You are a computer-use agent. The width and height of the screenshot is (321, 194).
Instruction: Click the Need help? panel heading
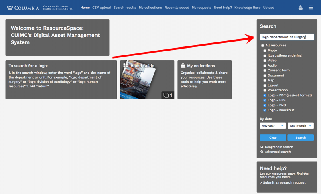[x=273, y=168]
